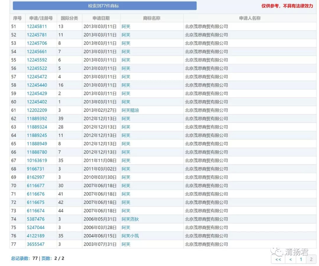
Task: Click the 检索到77件商标 blue banner
Action: tap(105, 6)
